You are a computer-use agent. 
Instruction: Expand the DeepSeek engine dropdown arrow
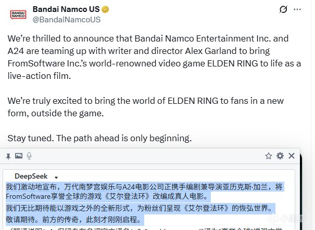56,178
